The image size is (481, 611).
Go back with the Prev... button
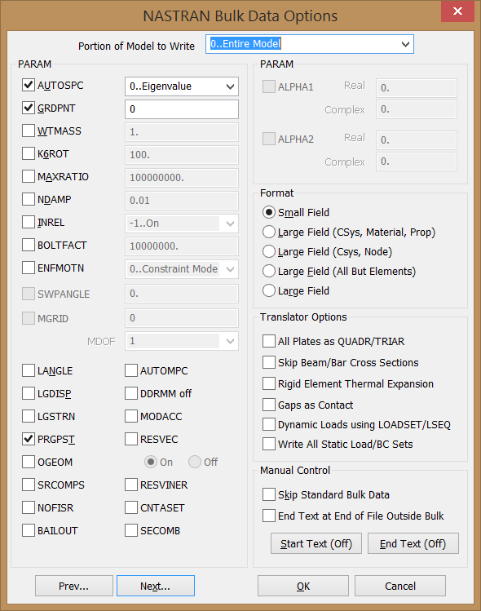point(74,586)
